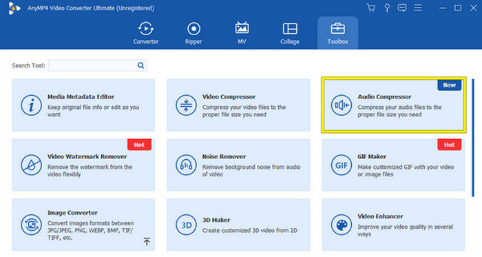Click "Compress your video files" description

tap(244, 111)
